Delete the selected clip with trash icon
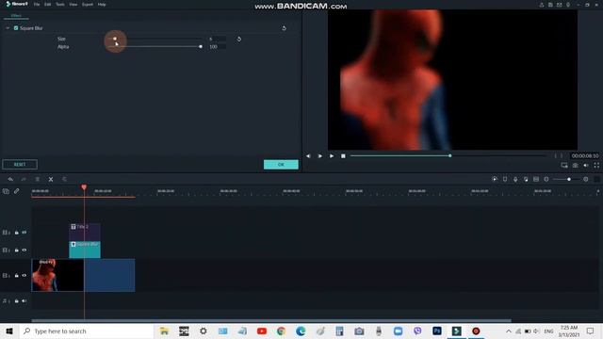Screen dimensions: 603x339 pos(38,179)
